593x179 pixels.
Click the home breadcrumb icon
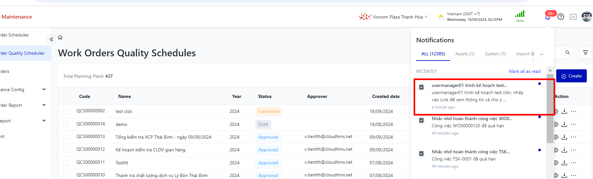click(60, 37)
